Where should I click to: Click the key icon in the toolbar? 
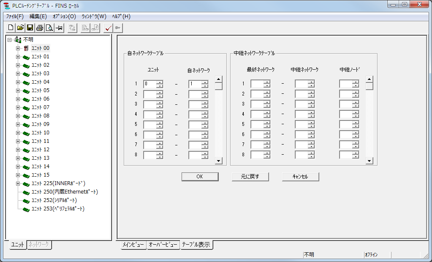117,27
